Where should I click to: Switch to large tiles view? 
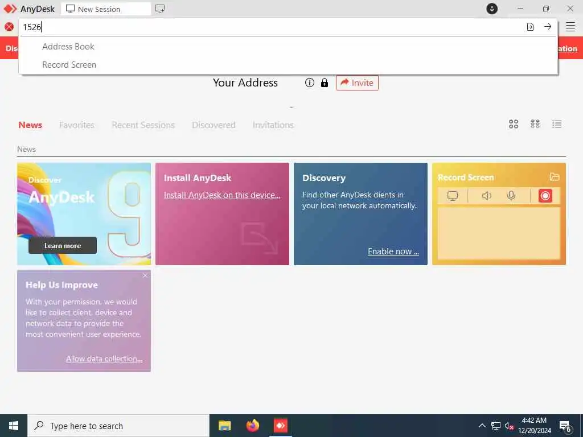pos(514,124)
